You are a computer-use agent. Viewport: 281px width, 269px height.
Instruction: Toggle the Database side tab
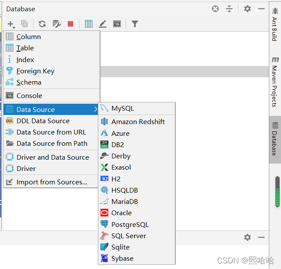pyautogui.click(x=275, y=139)
